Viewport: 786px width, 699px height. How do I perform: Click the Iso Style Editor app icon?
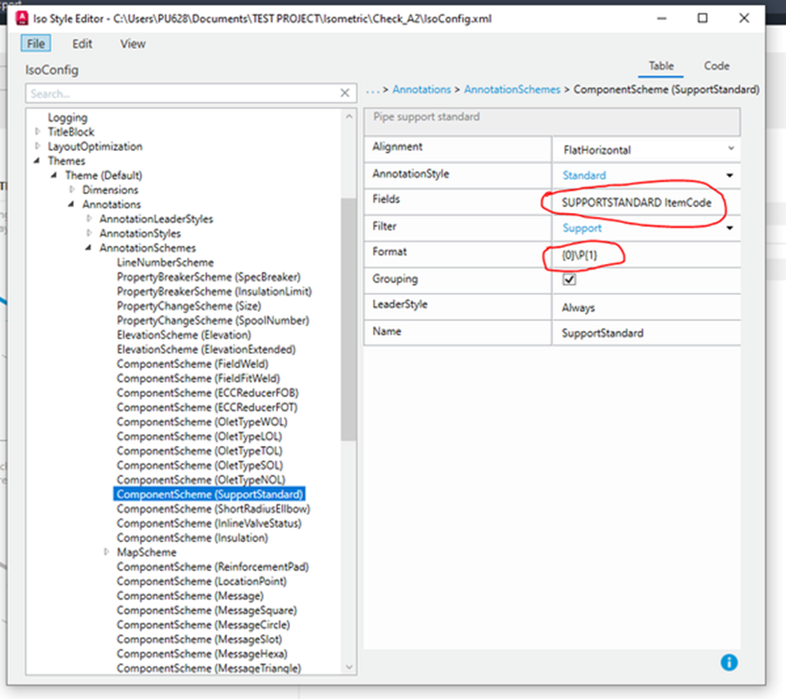point(22,18)
